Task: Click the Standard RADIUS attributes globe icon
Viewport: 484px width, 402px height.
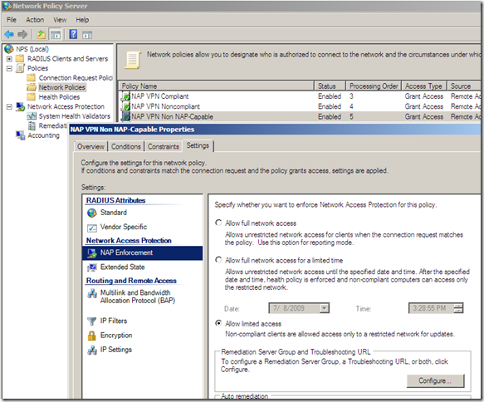Action: 92,213
